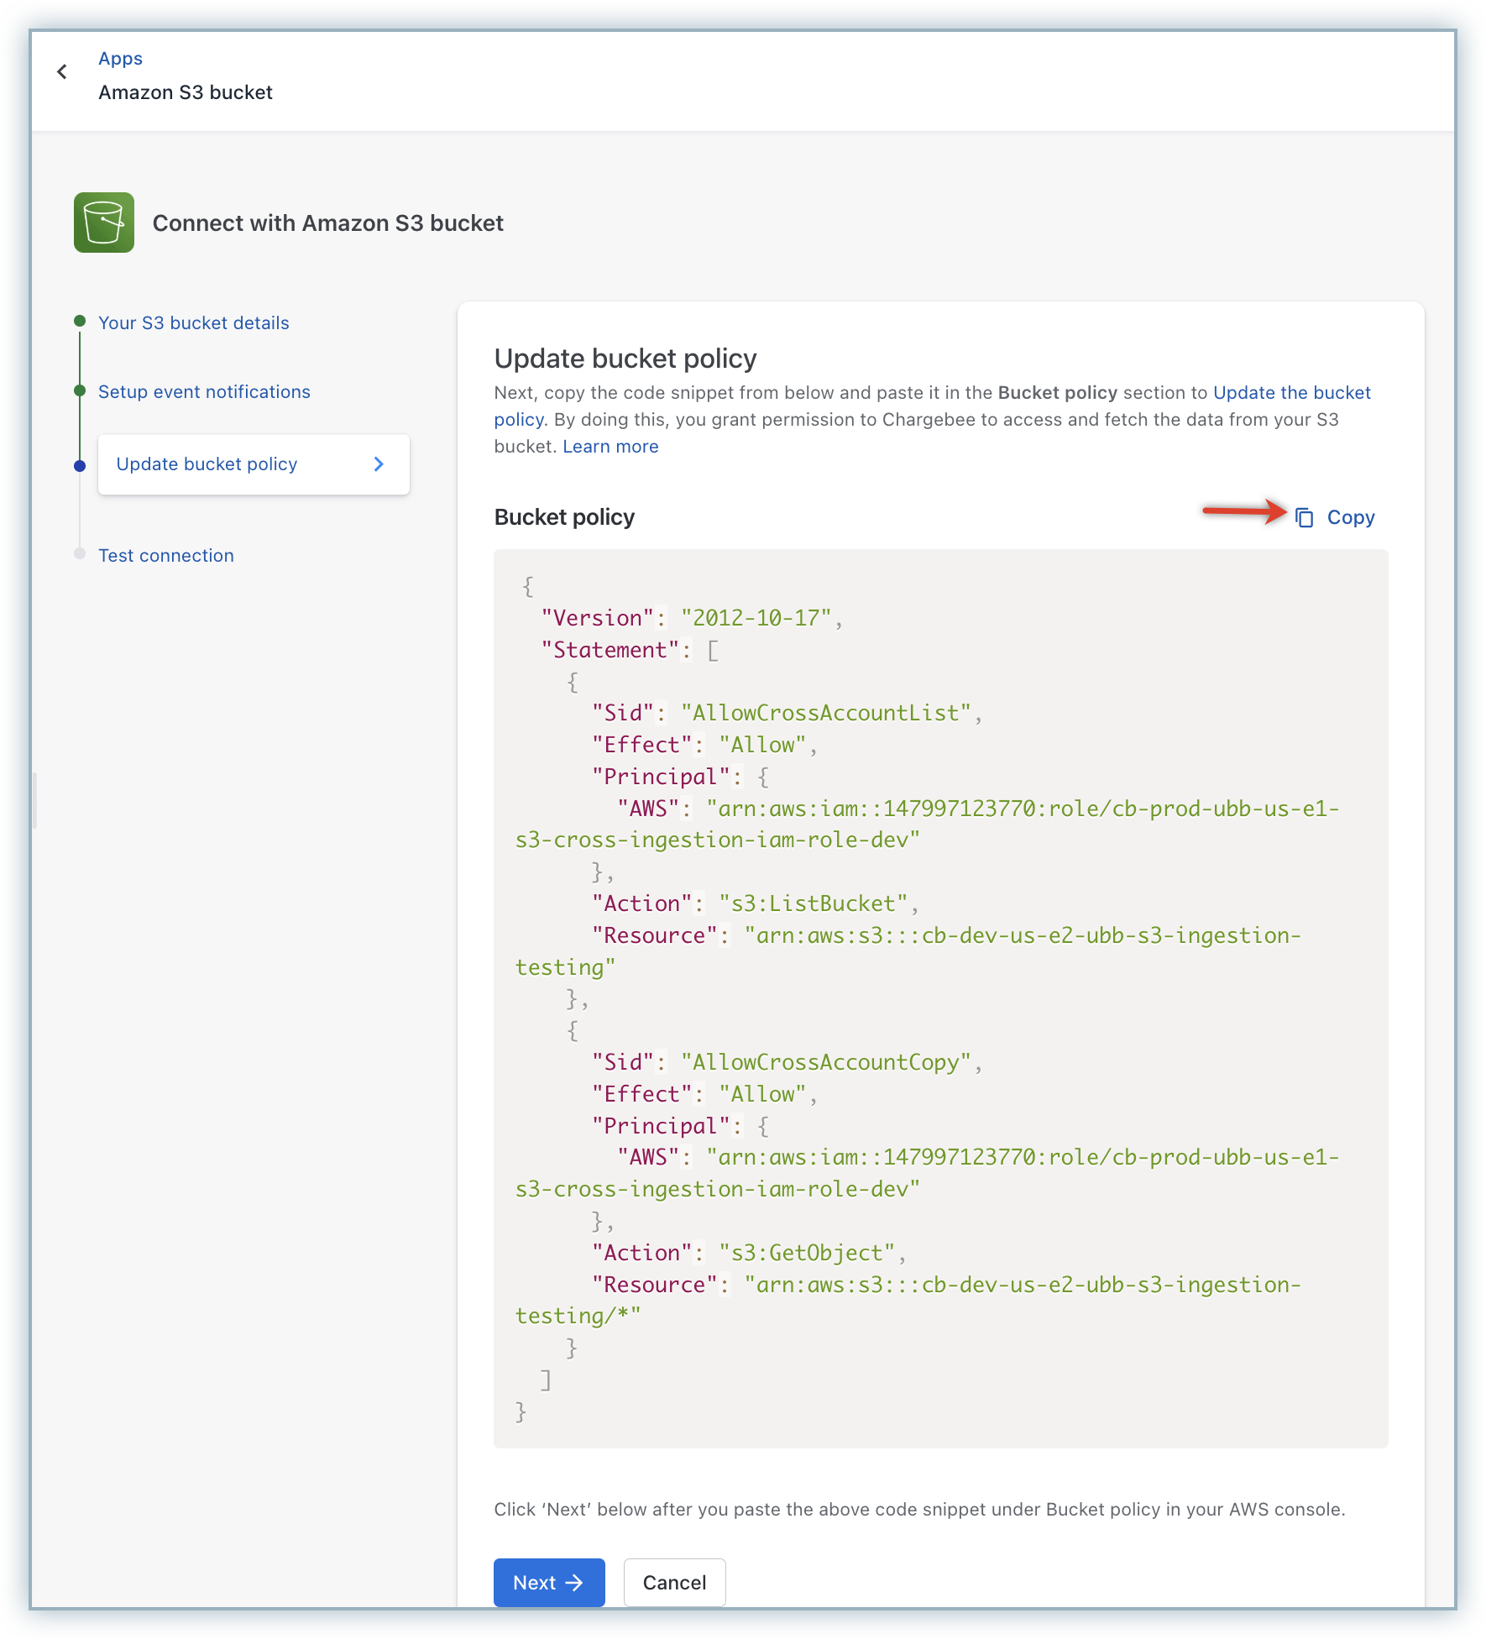This screenshot has width=1486, height=1639.
Task: Click the arrow icon inside the Next button
Action: (574, 1583)
